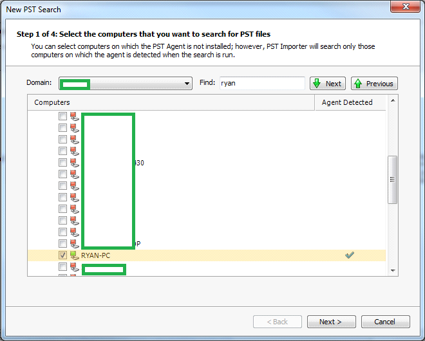Click the computer list scroll up arrow

(393, 101)
